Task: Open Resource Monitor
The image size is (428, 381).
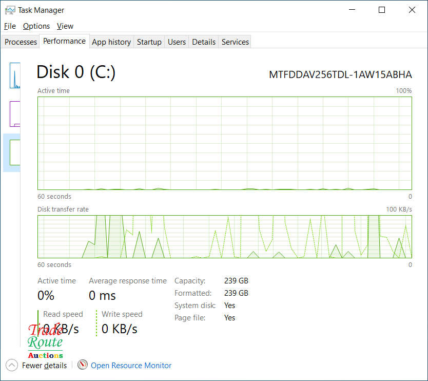Action: pos(131,365)
